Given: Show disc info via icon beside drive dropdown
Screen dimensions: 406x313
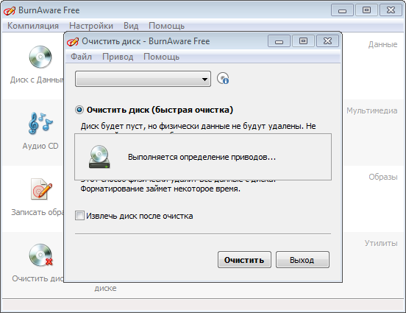Looking at the screenshot, I should 223,78.
